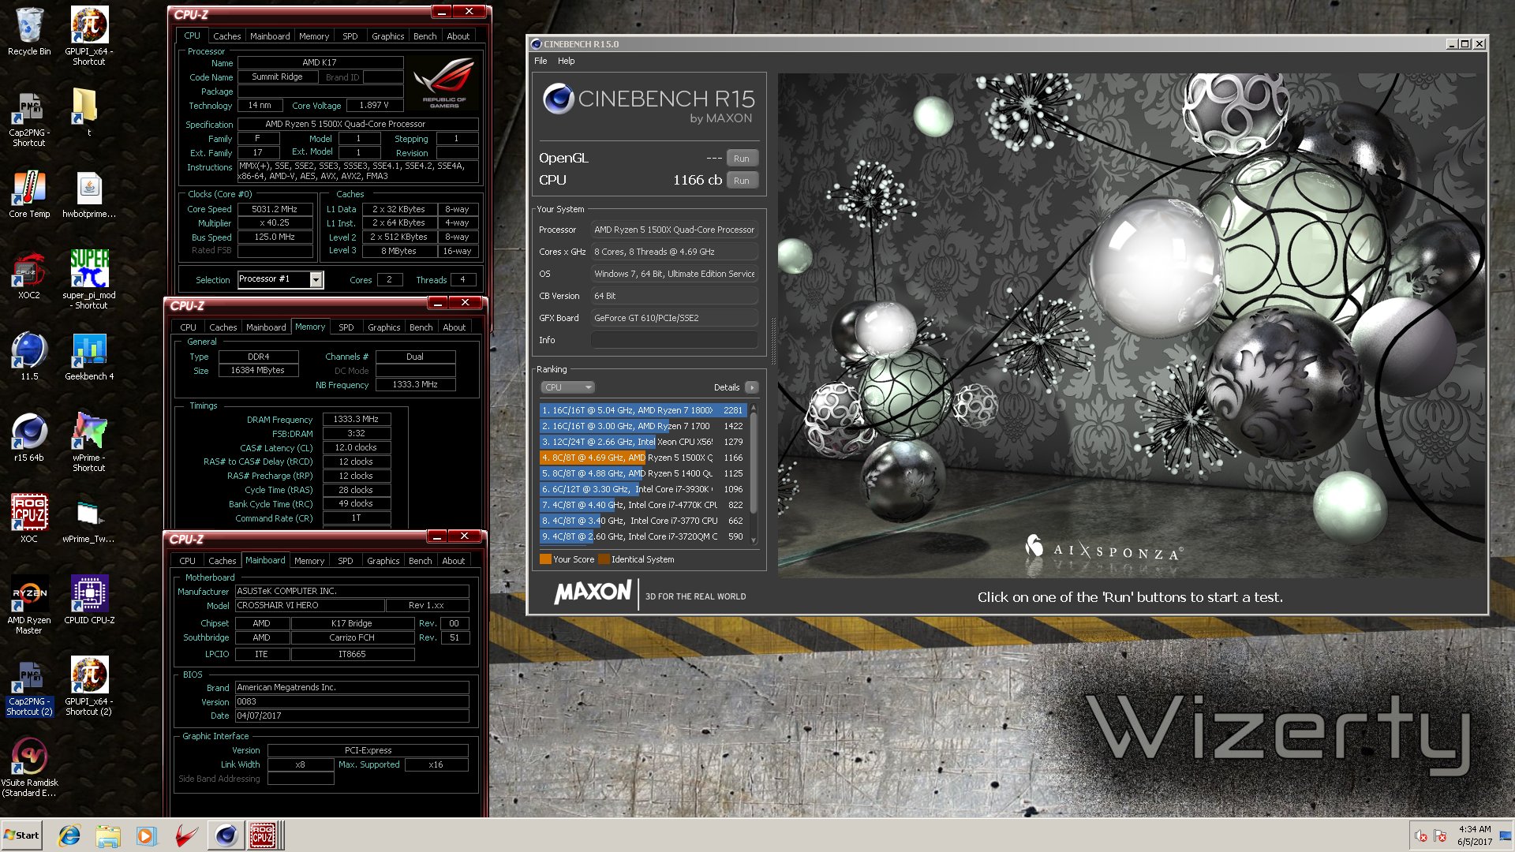The width and height of the screenshot is (1515, 852).
Task: Select ranking row 9 Core i7-3720QM
Action: [643, 536]
